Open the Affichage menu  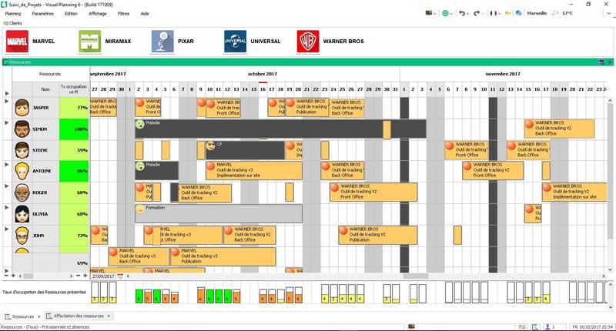98,14
